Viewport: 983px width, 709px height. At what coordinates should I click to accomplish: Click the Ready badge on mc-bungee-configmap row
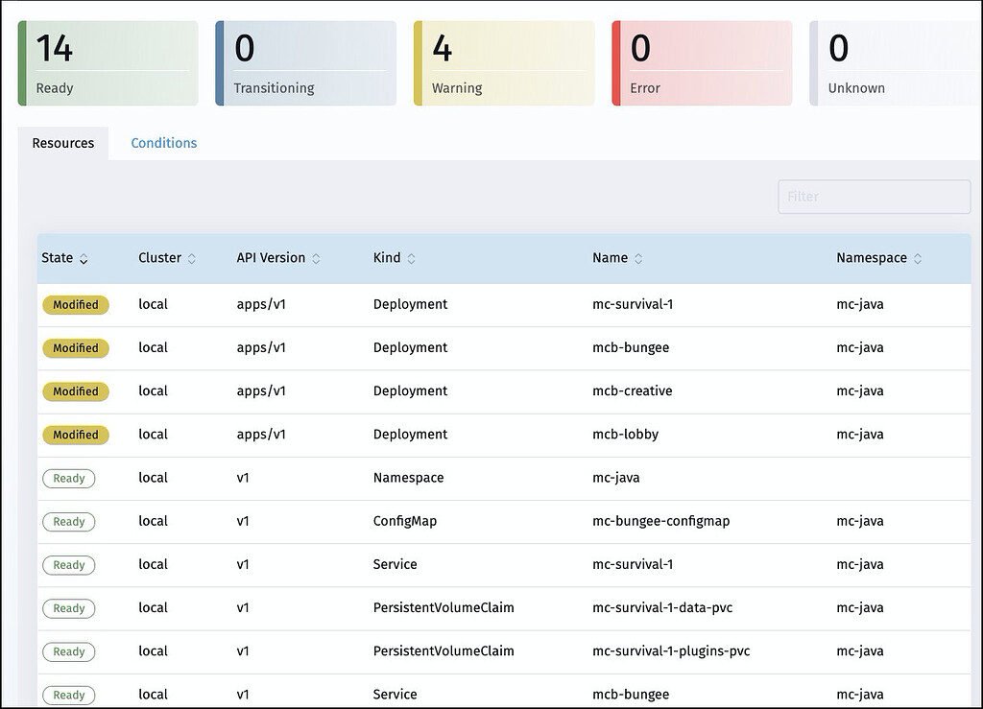(68, 521)
